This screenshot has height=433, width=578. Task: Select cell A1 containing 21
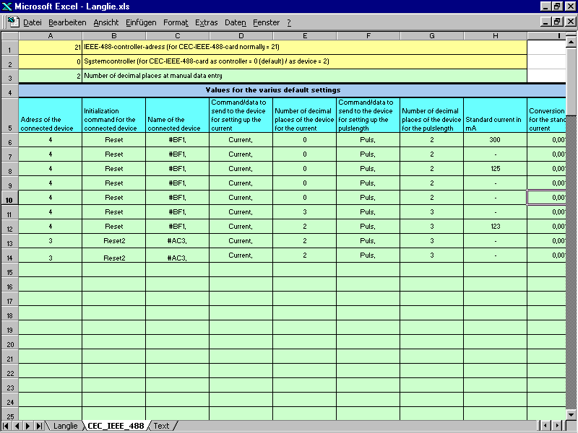[51, 47]
